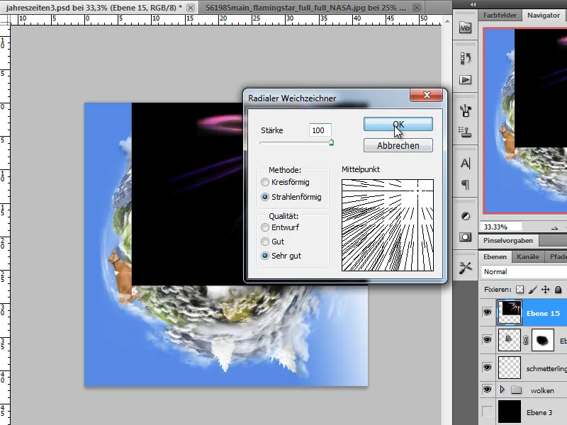Open the Adjustments panel half-circle icon
Screen dimensions: 567x425
click(x=466, y=216)
